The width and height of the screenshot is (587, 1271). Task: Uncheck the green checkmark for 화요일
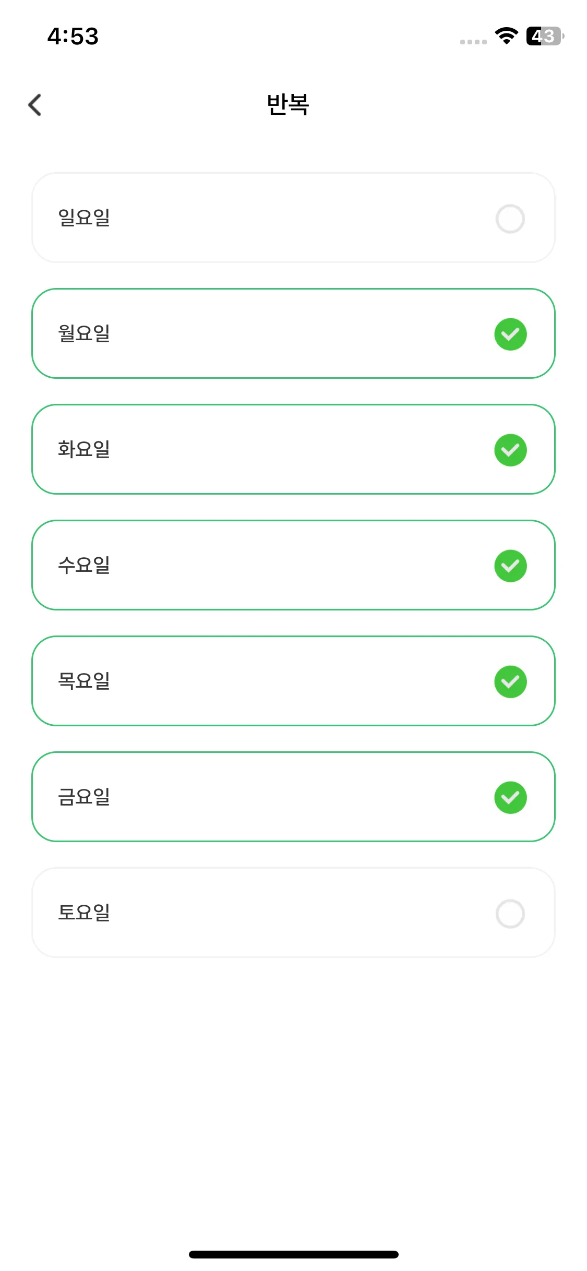(510, 450)
